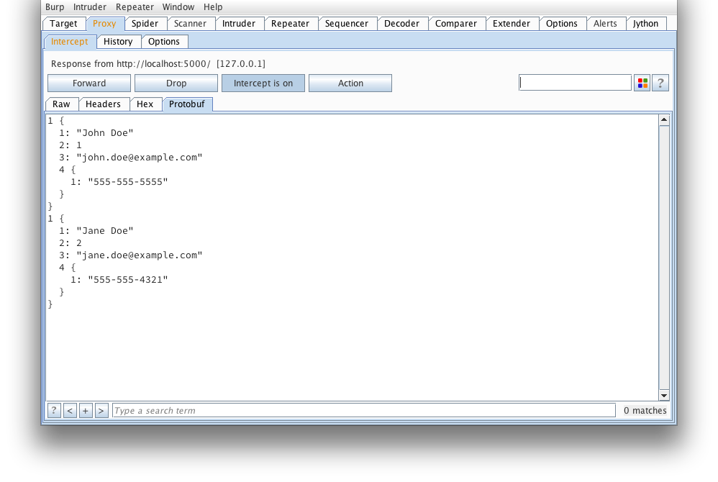Screen dimensions: 718x482
Task: Select the Intercept sub-tab
Action: pos(70,42)
